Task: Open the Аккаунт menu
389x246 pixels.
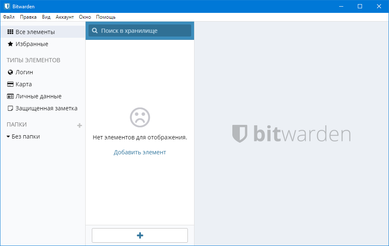Action: (x=65, y=17)
